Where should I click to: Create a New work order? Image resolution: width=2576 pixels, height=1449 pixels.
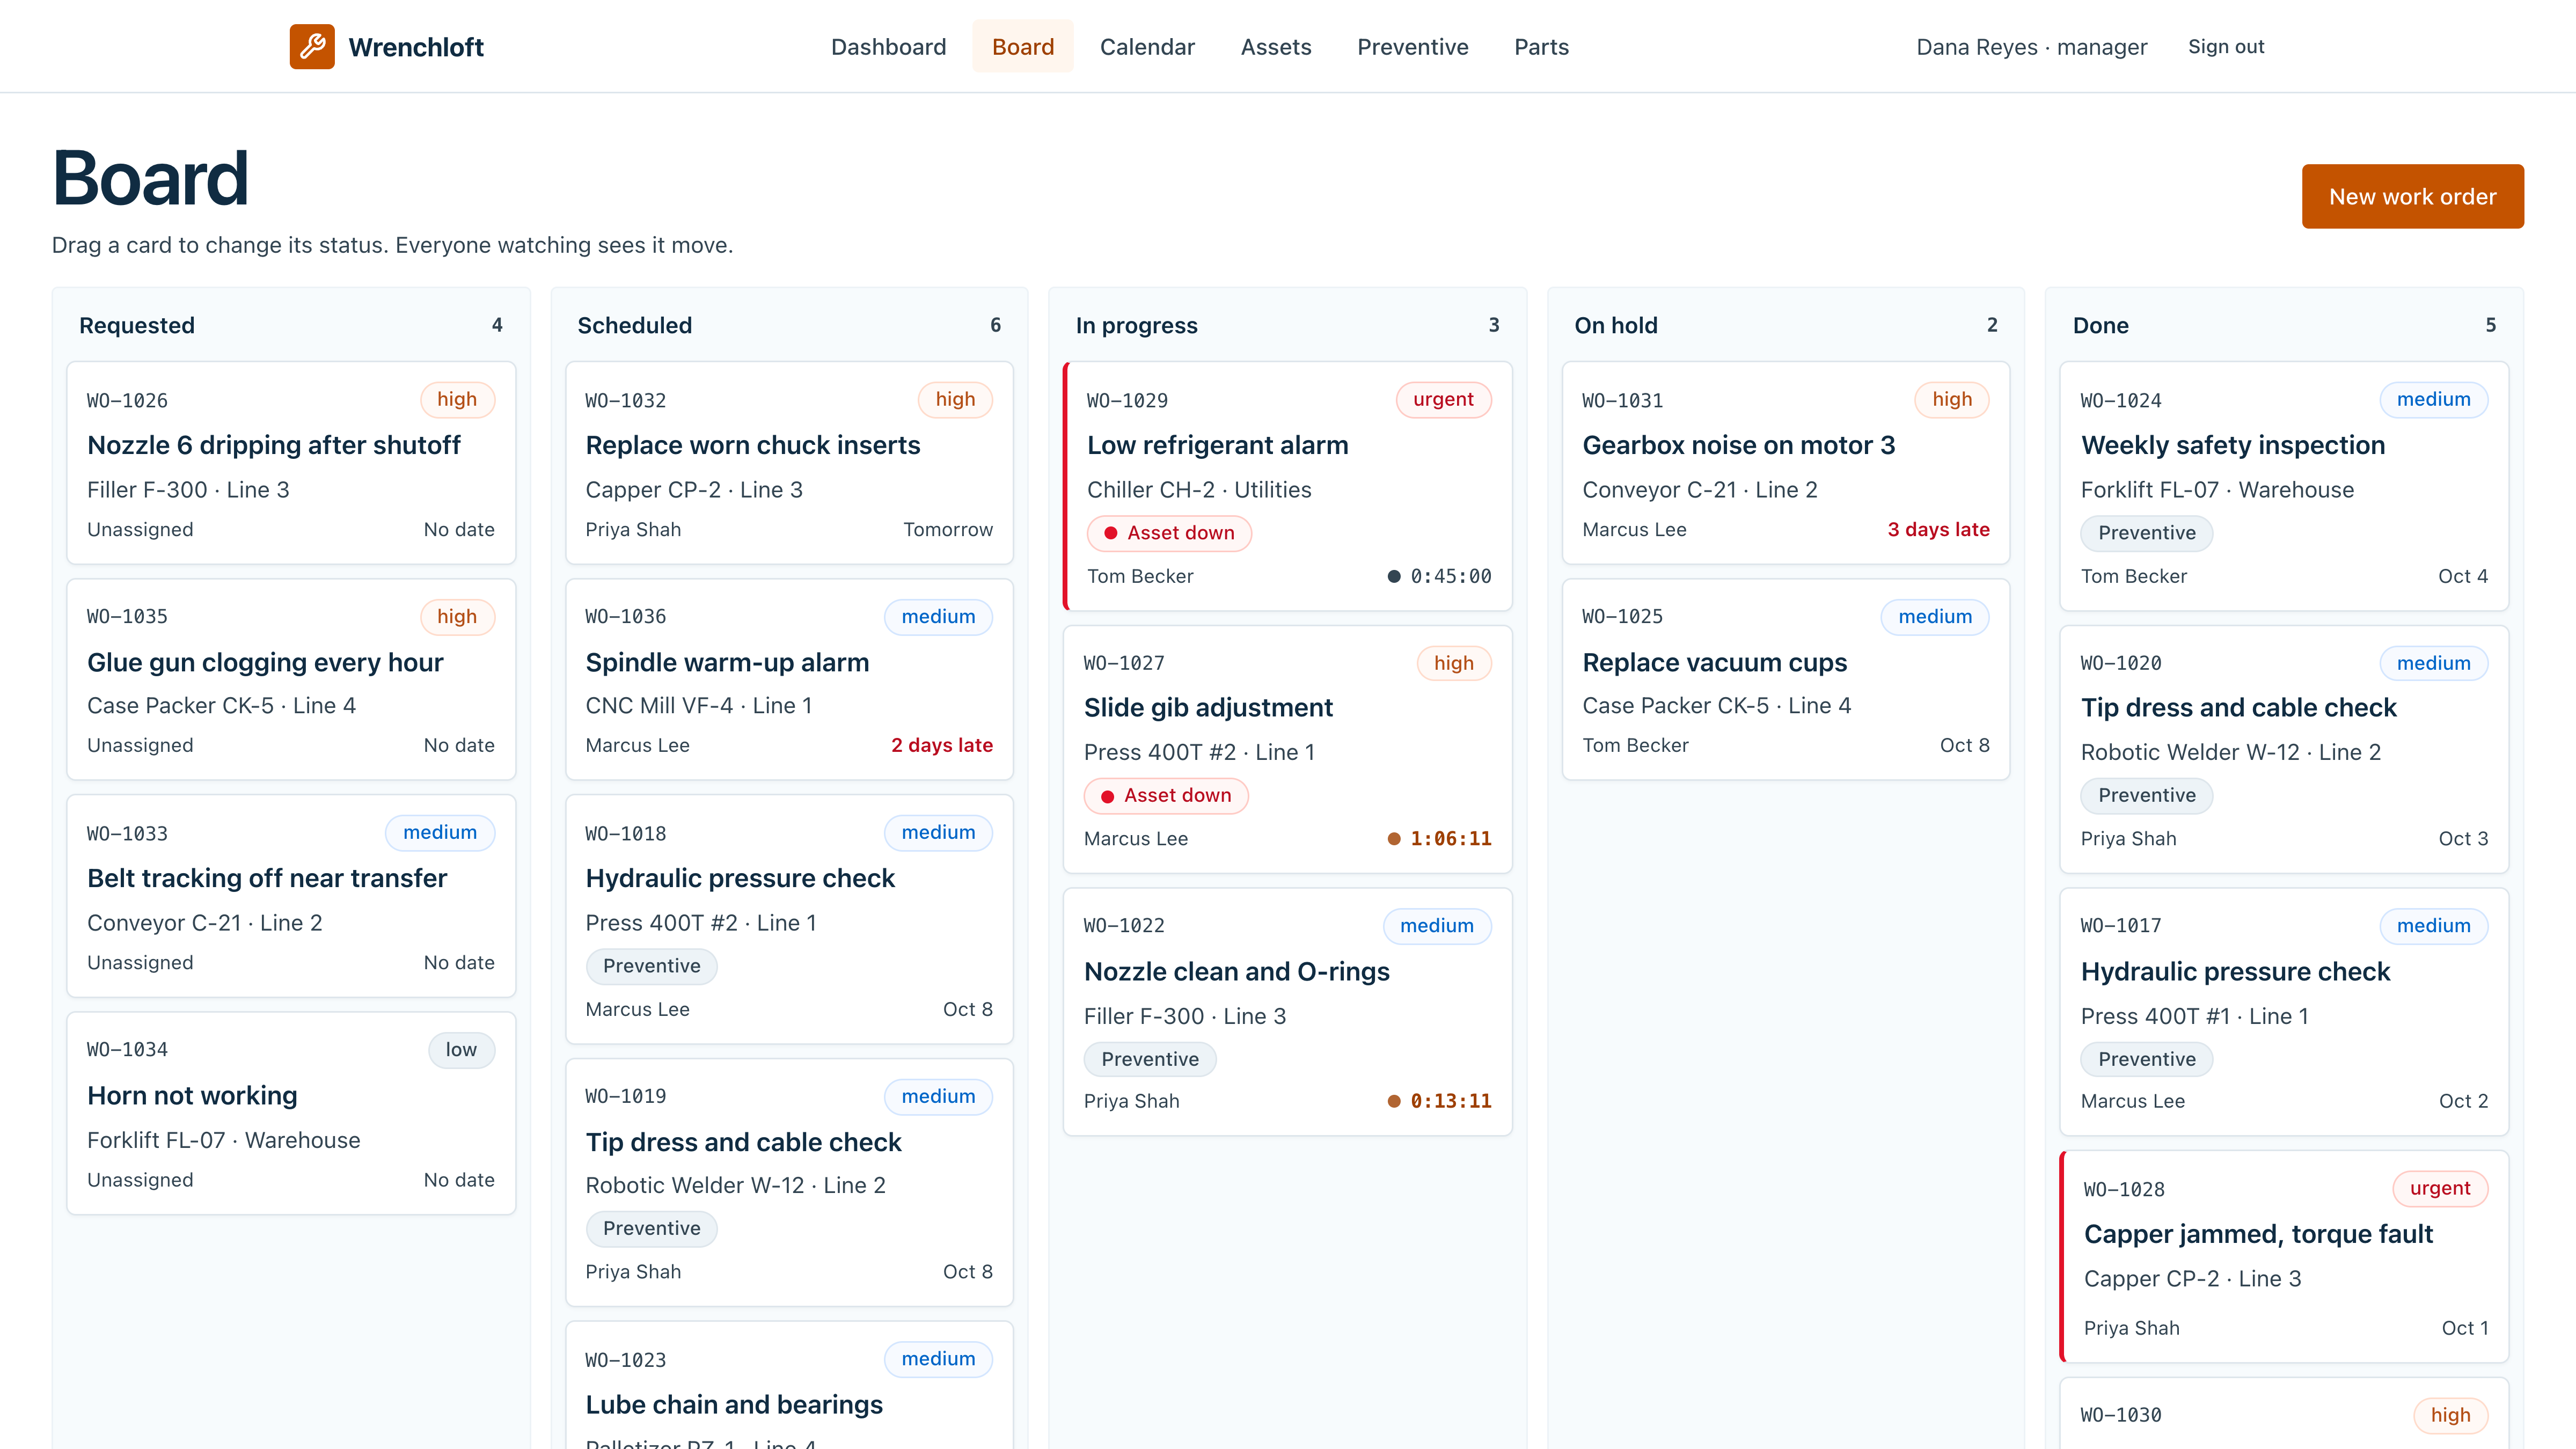2412,196
